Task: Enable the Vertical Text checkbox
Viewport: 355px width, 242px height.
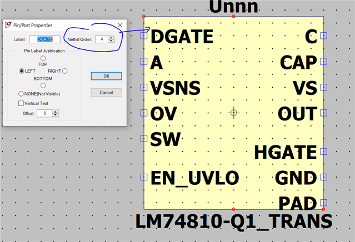Action: click(21, 103)
